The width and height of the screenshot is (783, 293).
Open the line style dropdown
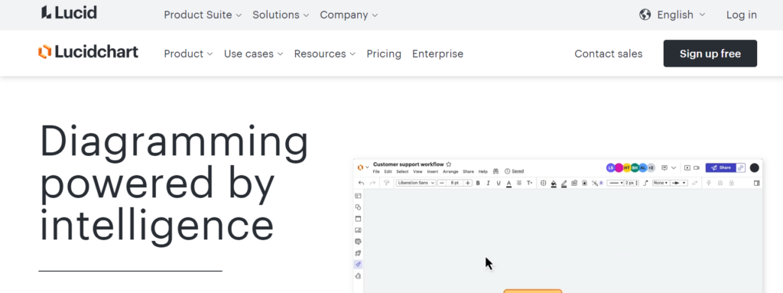[616, 183]
